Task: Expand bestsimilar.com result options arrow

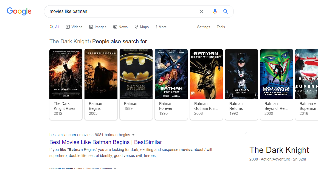Action: [x=133, y=135]
